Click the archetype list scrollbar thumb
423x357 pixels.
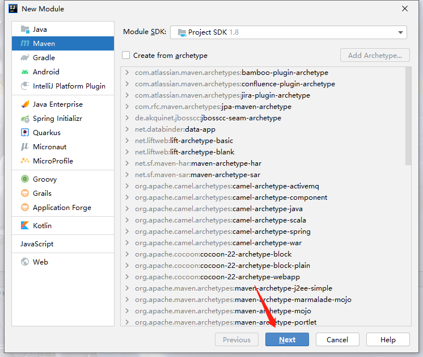pyautogui.click(x=408, y=116)
